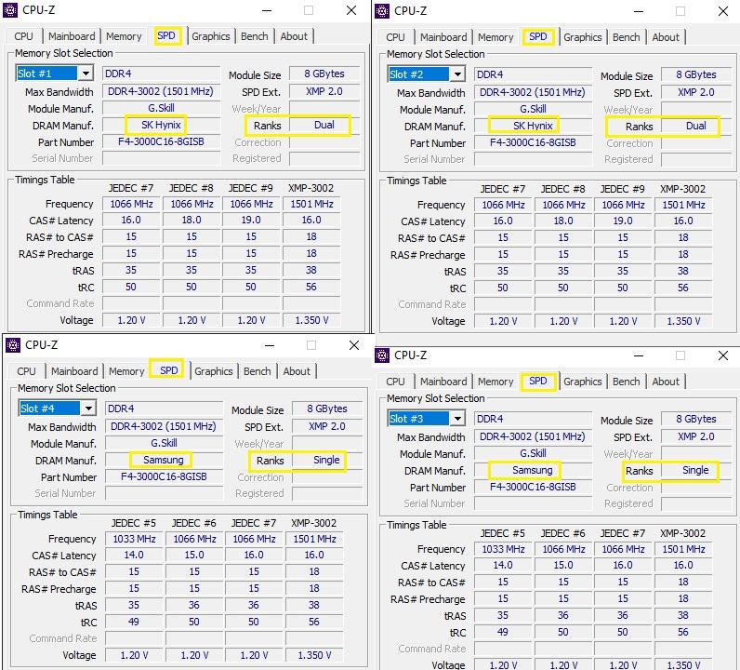Click JEDEC #5 tRC value 49 in Slot #3 window
This screenshot has width=740, height=670.
(x=503, y=632)
